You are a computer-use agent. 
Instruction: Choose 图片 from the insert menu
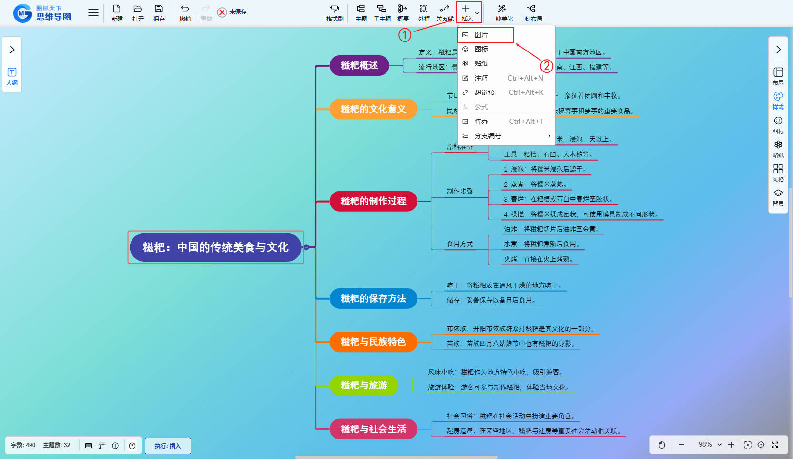[481, 35]
